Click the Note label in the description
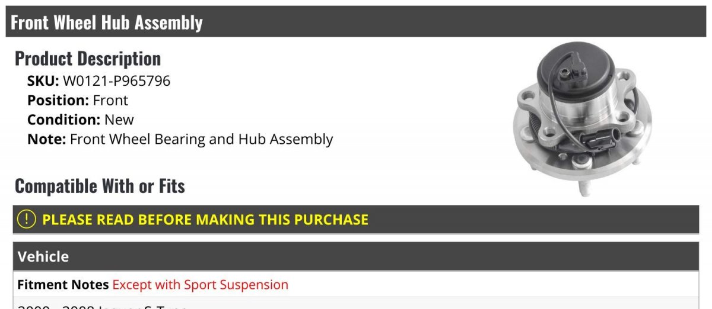712x309 pixels. coord(47,140)
